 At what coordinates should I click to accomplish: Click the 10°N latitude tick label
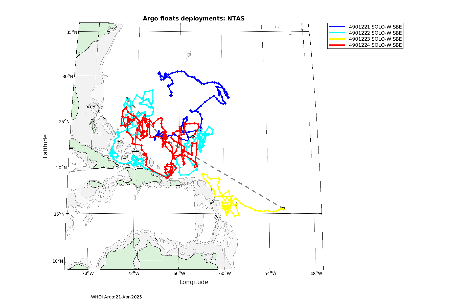click(58, 261)
